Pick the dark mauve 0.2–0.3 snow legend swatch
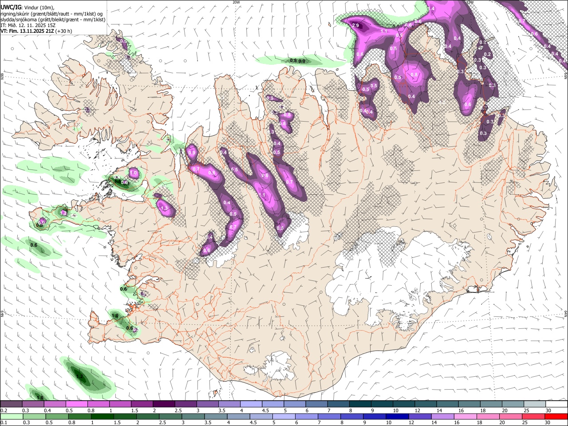Screen dimensions: 568x426 coord(11,404)
